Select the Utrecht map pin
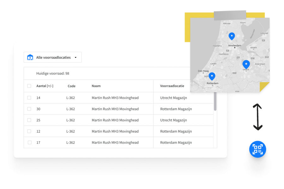Image resolution: width=284 pixels, height=189 pixels. click(246, 64)
